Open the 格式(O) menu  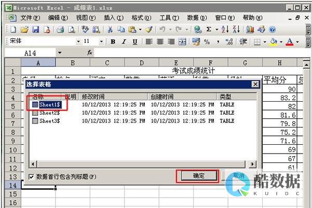(x=141, y=18)
